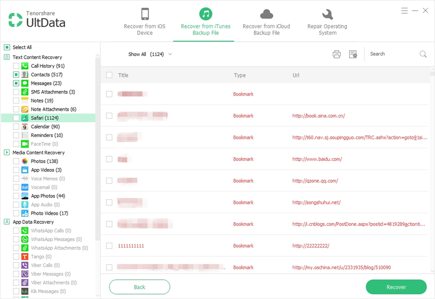Open the hamburger menu icon

pos(404,11)
